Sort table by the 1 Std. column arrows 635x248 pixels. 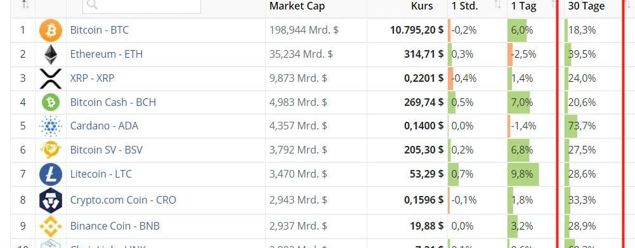[x=498, y=5]
